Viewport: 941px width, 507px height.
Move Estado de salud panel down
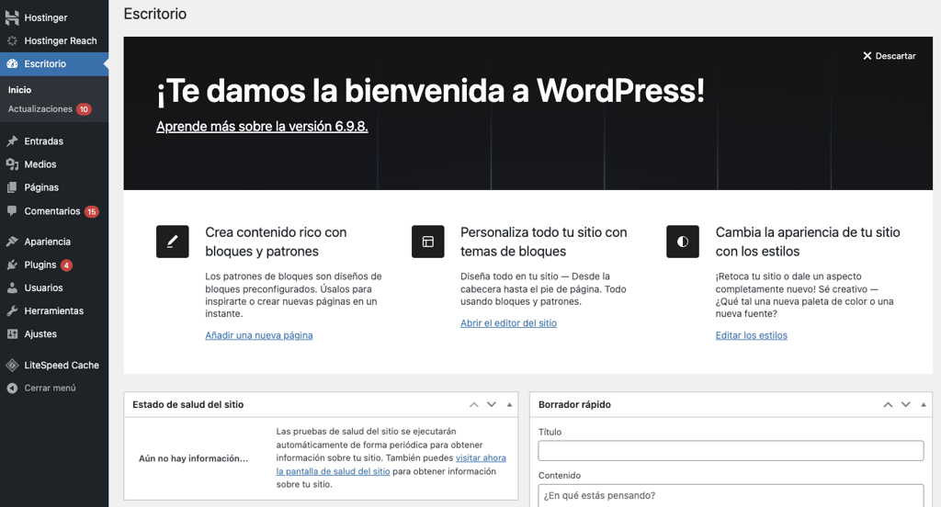click(492, 404)
